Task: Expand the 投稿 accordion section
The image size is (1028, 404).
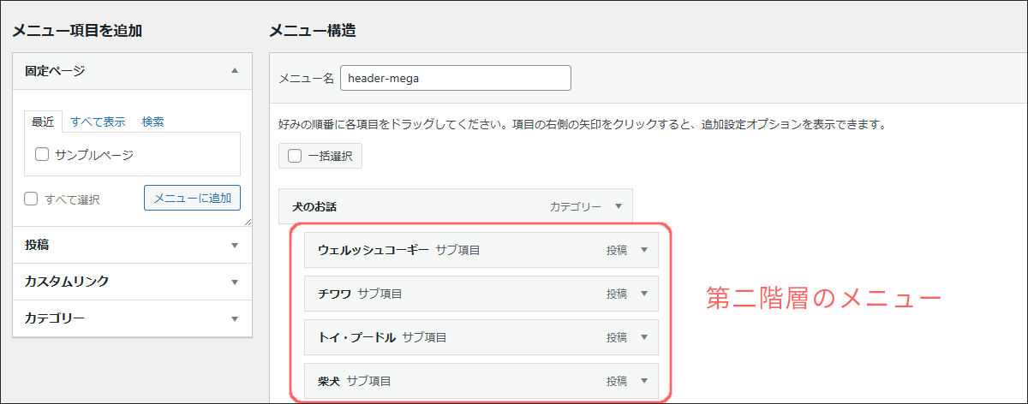Action: pyautogui.click(x=235, y=245)
